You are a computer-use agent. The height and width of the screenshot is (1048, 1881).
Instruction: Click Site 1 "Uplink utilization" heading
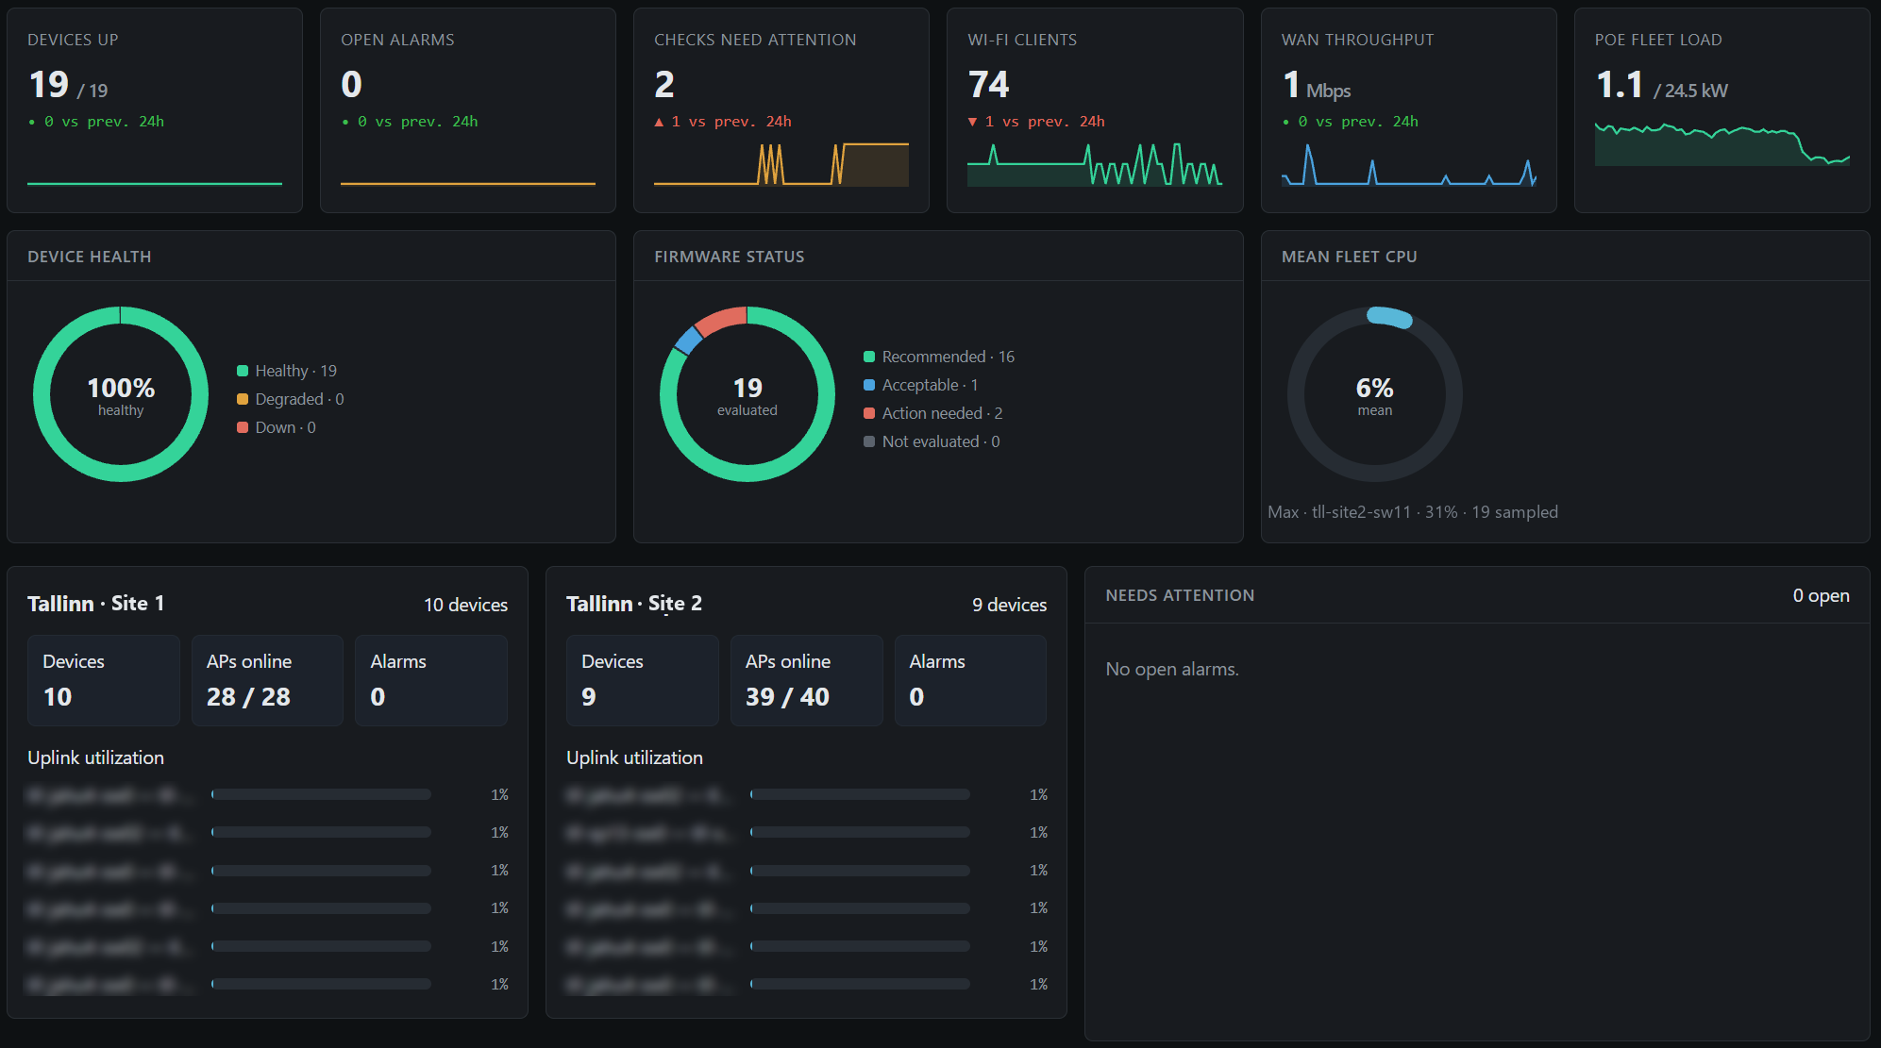[x=95, y=757]
